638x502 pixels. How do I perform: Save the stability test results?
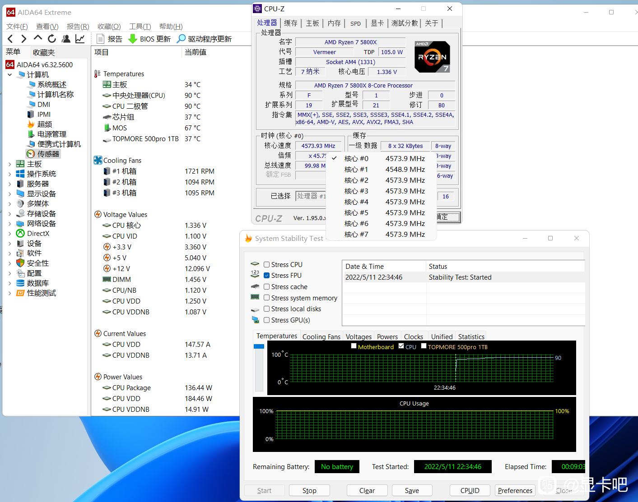pyautogui.click(x=412, y=490)
